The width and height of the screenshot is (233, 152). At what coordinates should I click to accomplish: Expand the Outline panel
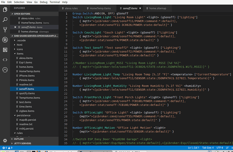click(19, 138)
